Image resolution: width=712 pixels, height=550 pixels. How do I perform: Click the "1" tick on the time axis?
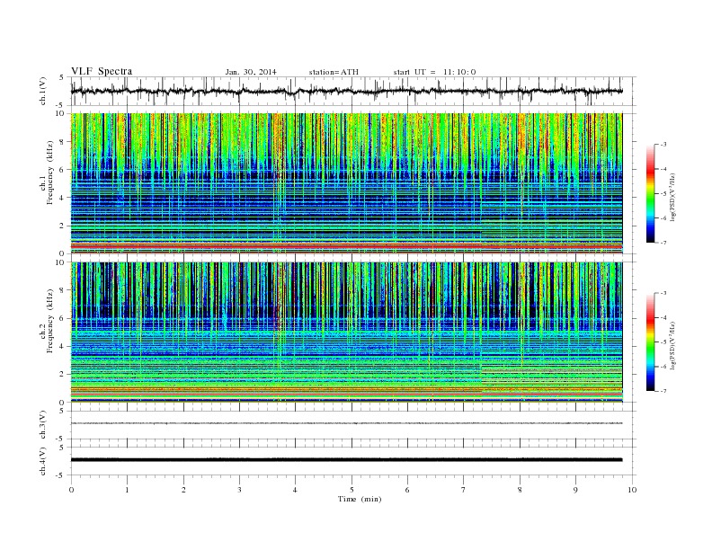128,490
